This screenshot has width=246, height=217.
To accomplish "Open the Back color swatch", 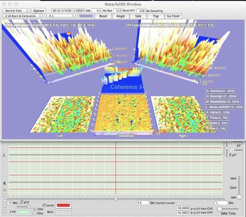I will 63,212.
